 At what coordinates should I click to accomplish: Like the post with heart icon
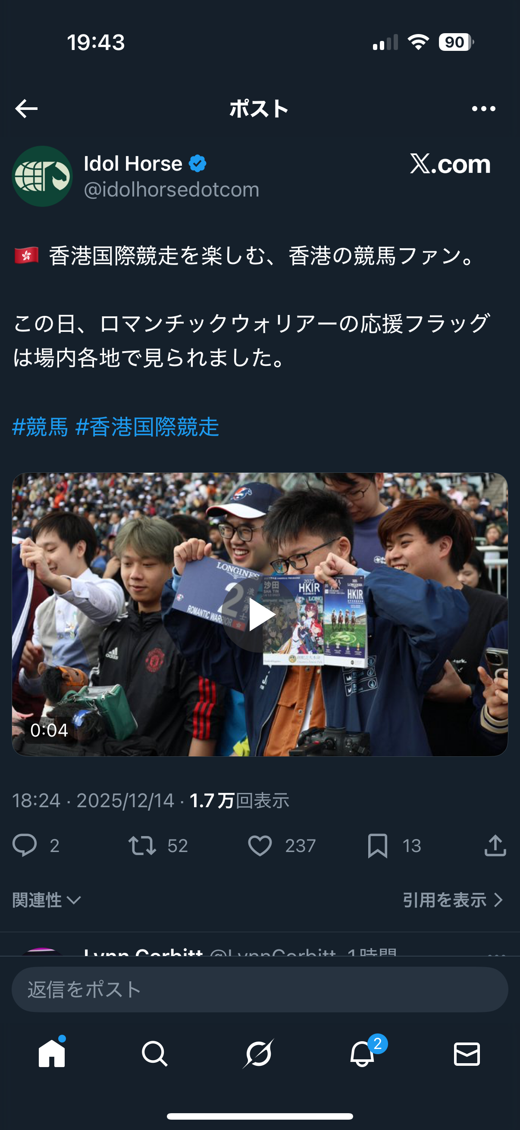[260, 845]
